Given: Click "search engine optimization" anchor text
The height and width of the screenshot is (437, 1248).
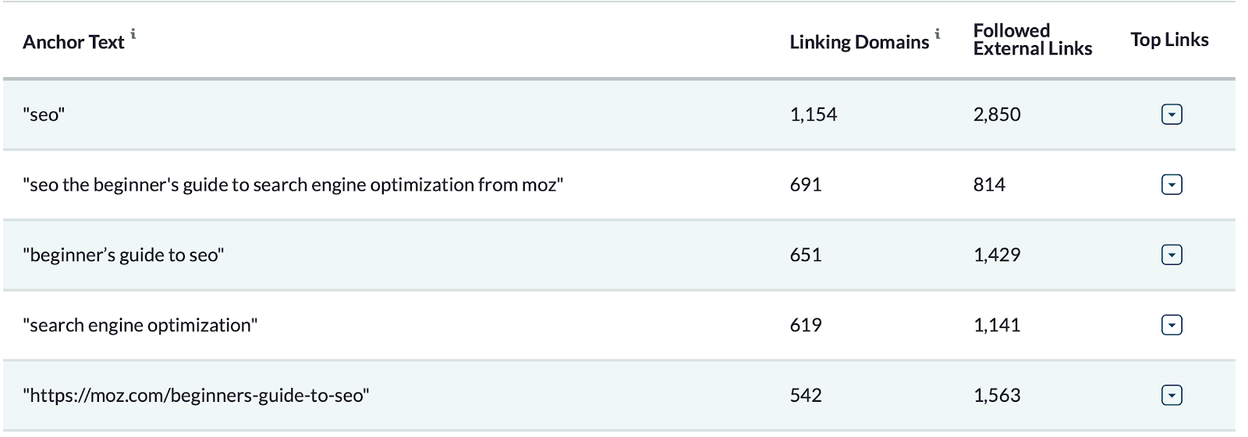Looking at the screenshot, I should coord(140,325).
